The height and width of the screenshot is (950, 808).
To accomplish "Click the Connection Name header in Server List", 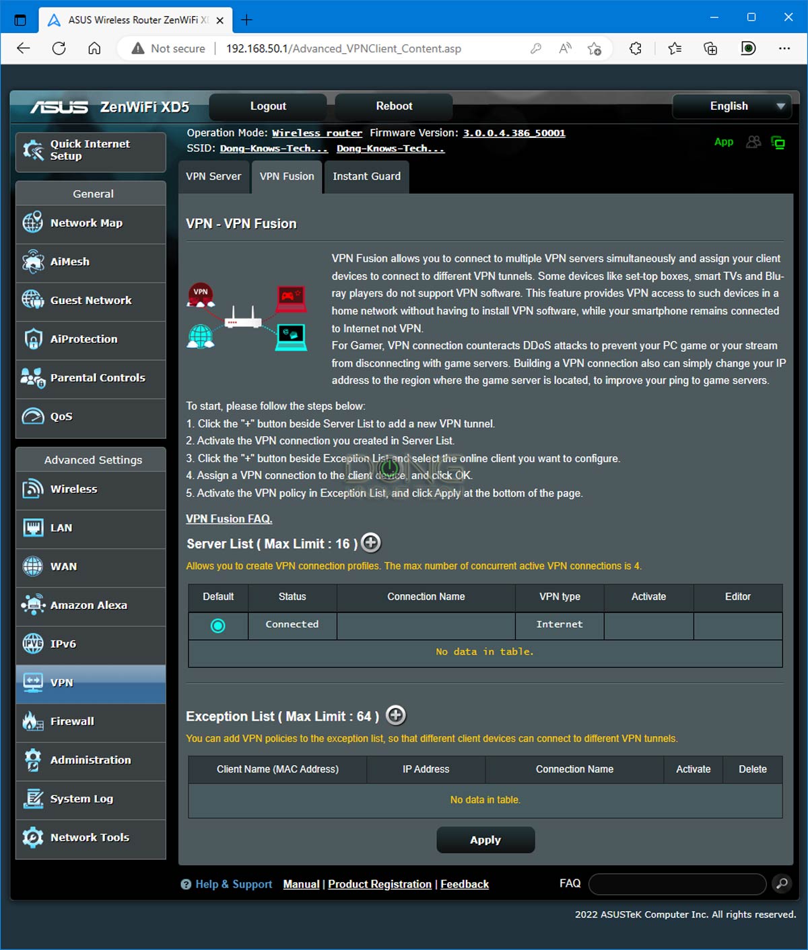I will coord(426,597).
